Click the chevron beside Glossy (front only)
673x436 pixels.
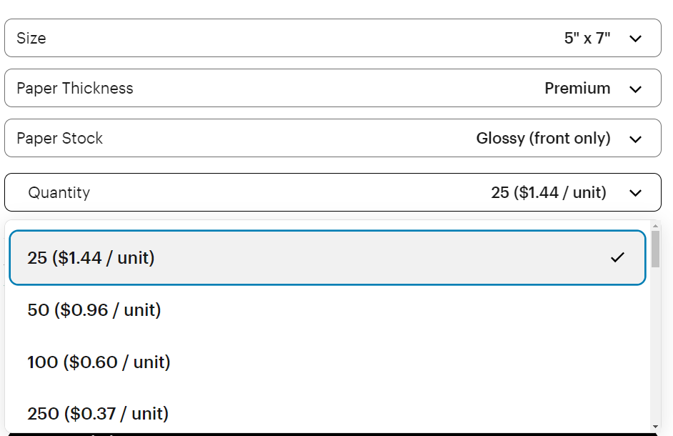click(635, 139)
